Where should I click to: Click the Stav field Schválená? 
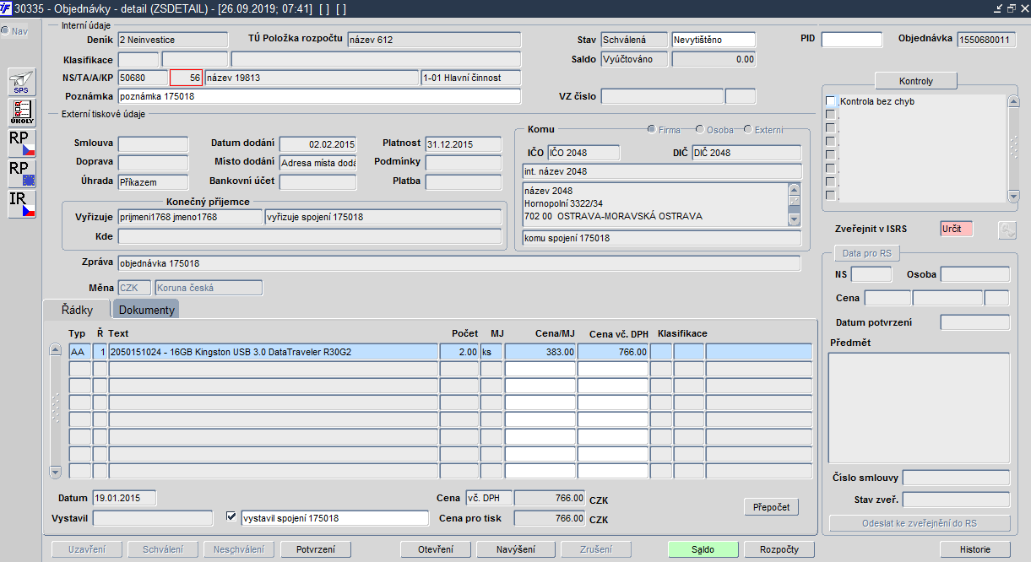tap(634, 40)
